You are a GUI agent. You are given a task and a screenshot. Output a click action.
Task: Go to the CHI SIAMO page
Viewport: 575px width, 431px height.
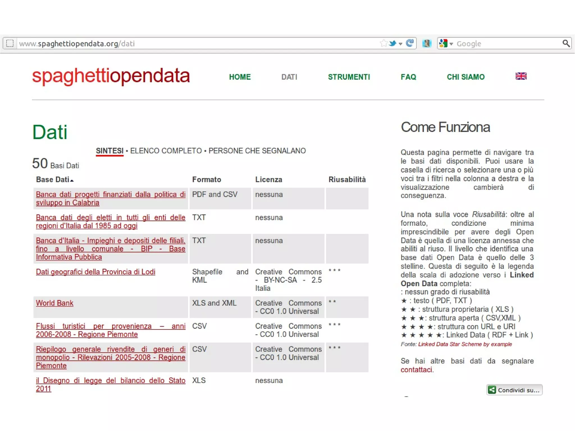pos(466,77)
